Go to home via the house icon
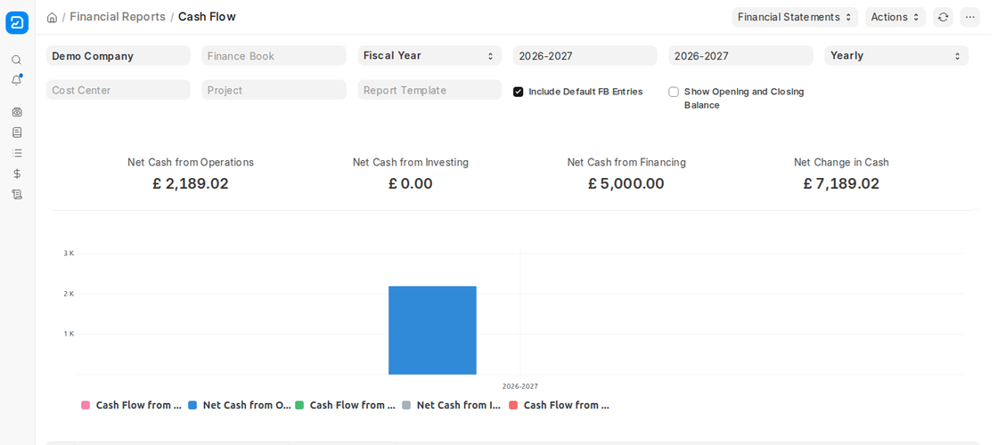Image resolution: width=998 pixels, height=445 pixels. pyautogui.click(x=53, y=17)
